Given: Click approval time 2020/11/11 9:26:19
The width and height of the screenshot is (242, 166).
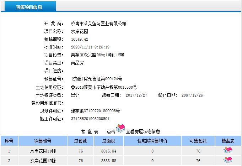Looking at the screenshot, I should pos(90,47).
